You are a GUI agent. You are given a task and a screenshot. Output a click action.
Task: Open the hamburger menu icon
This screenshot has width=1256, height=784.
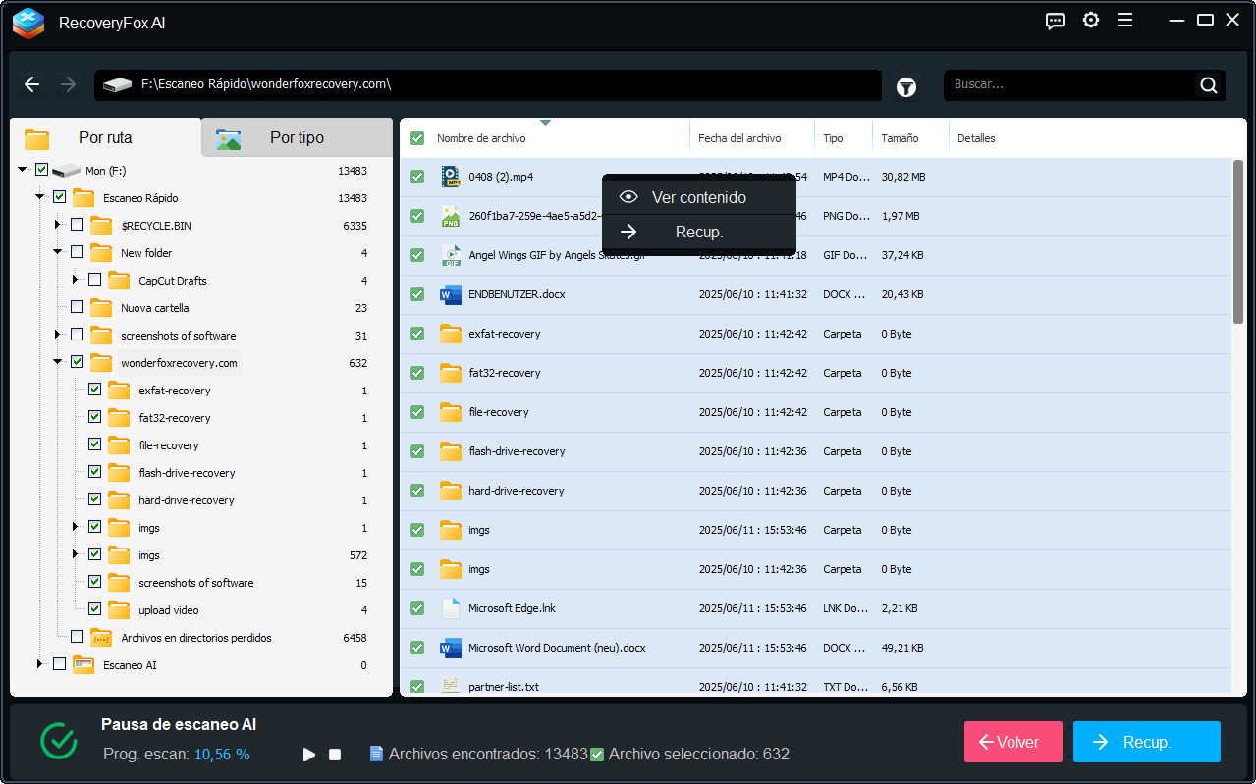(1124, 20)
